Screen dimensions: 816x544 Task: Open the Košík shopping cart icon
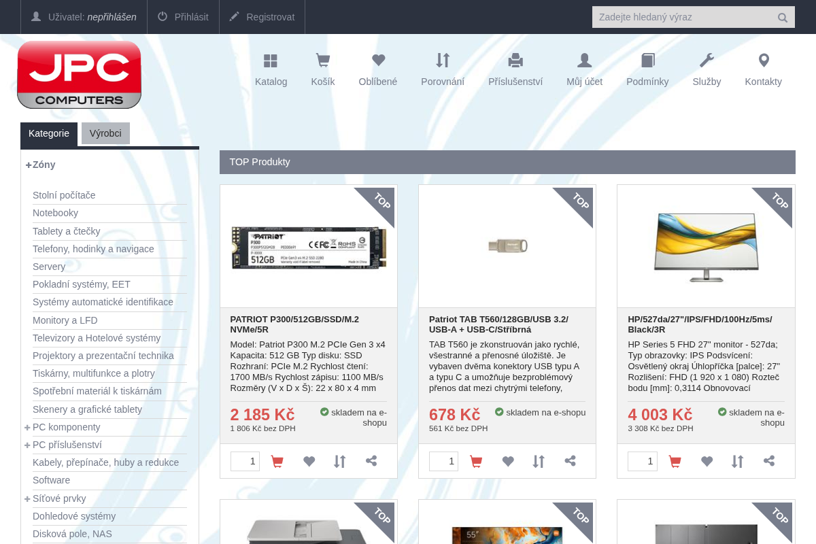[x=323, y=61]
